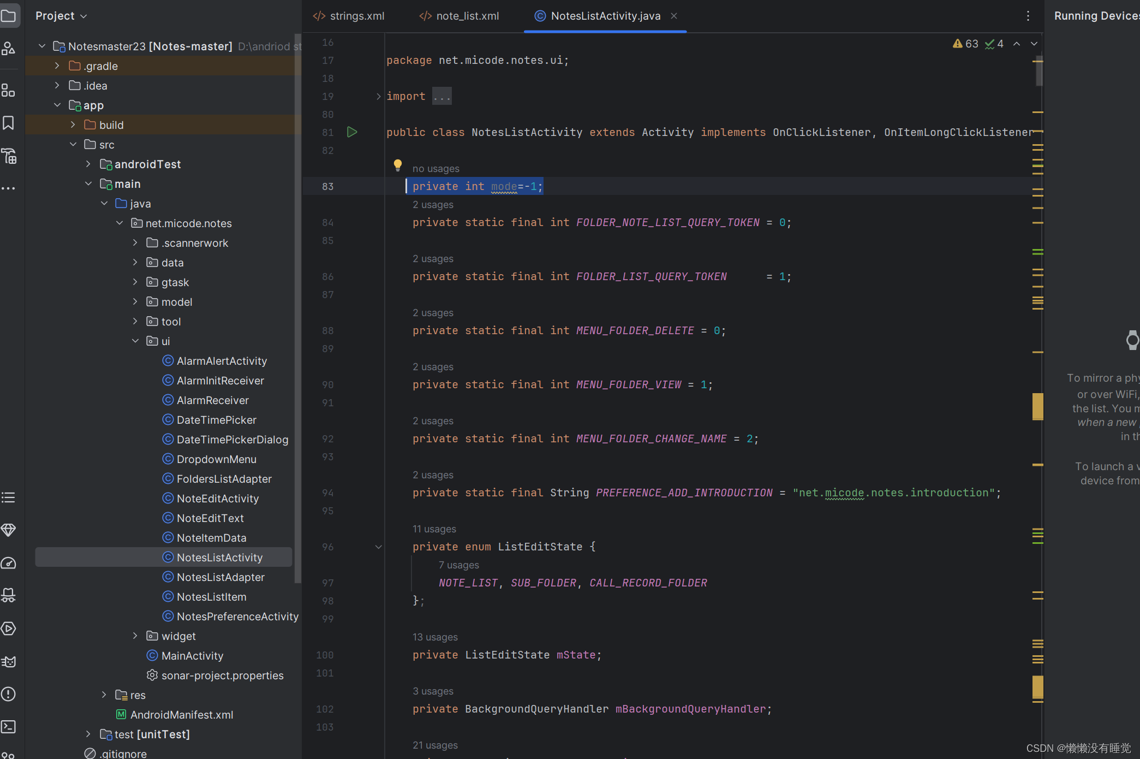This screenshot has height=759, width=1140.
Task: Collapse the ListEditState enum block
Action: point(378,547)
